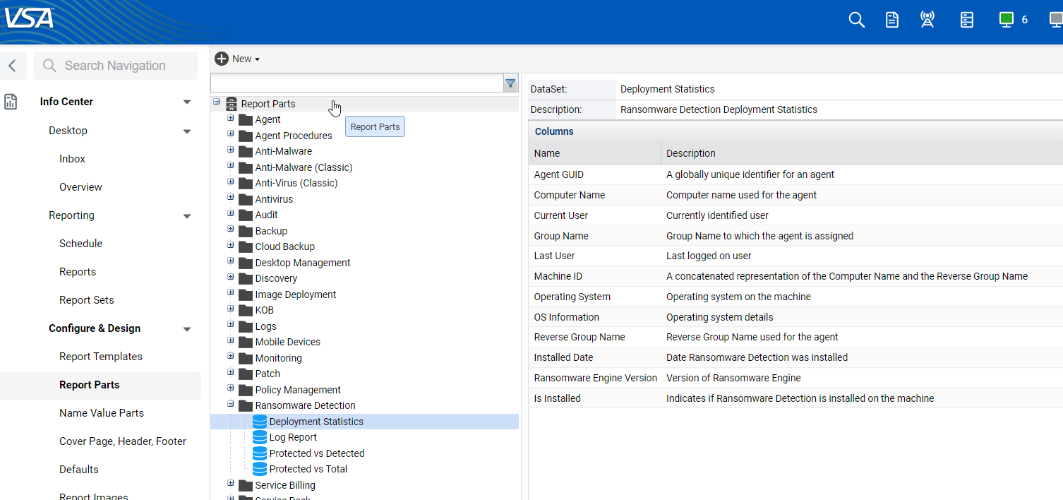Collapse the Reporting section arrow

(187, 216)
